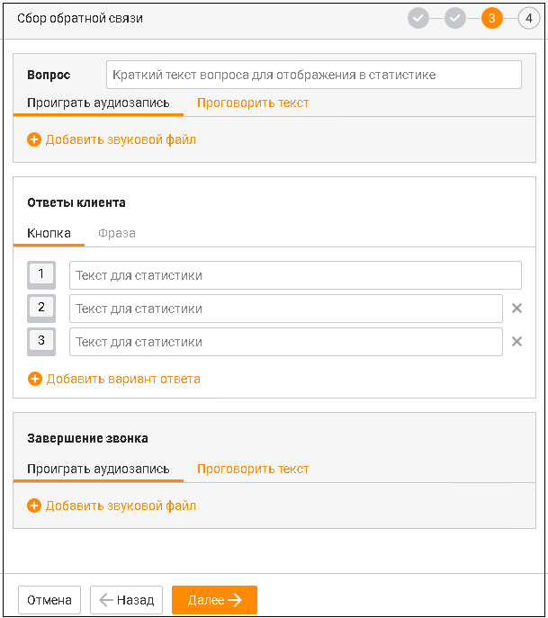Image resolution: width=548 pixels, height=618 pixels.
Task: Click plus icon in Вопрос section
Action: pos(34,139)
